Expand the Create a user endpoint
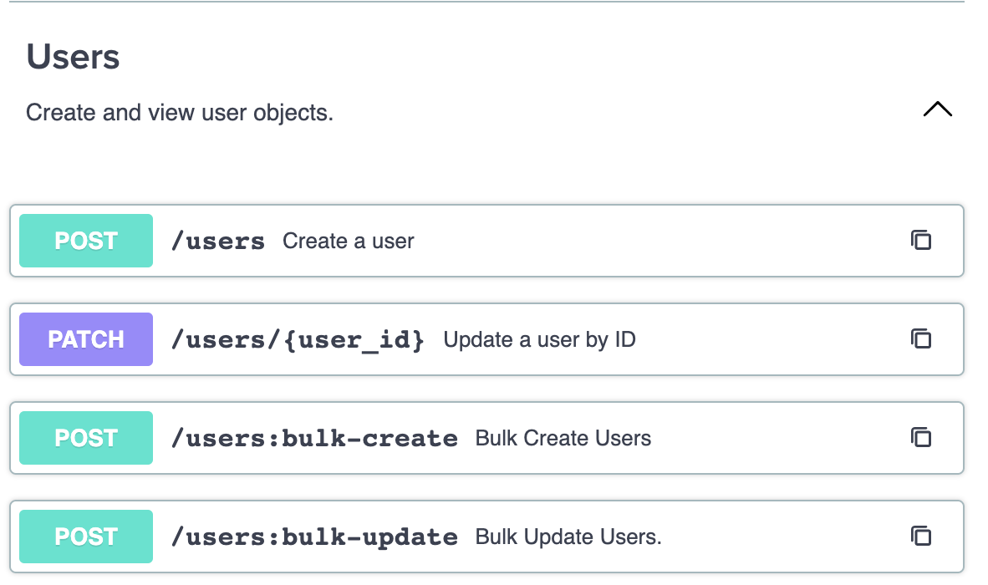This screenshot has width=988, height=585. 486,241
